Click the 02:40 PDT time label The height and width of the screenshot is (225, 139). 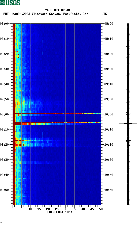click(5, 84)
